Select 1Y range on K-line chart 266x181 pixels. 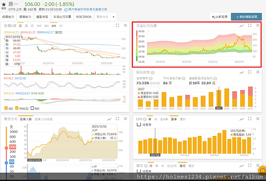(61, 26)
